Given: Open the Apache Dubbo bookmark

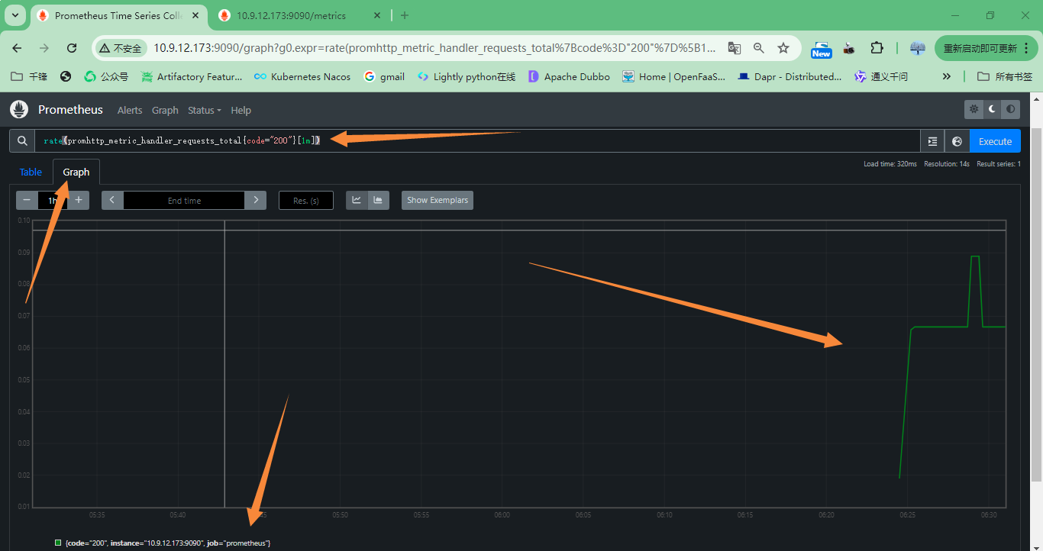Looking at the screenshot, I should click(569, 76).
